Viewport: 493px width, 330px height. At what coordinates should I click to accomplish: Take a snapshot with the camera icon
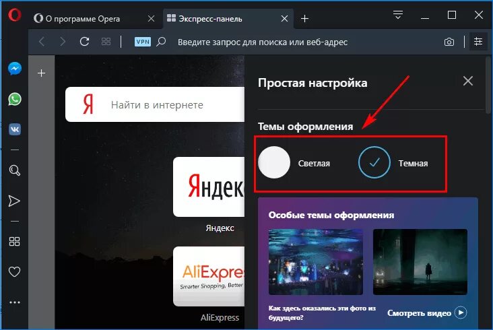(x=449, y=42)
